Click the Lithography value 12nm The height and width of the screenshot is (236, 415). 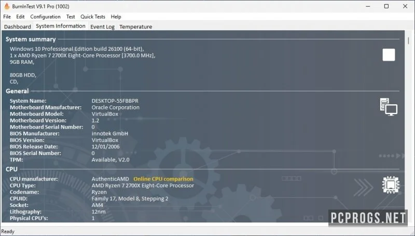99,212
